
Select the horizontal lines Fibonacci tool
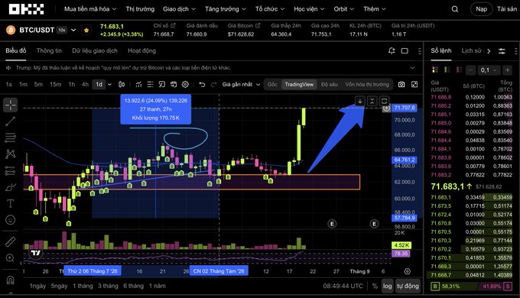[10, 138]
